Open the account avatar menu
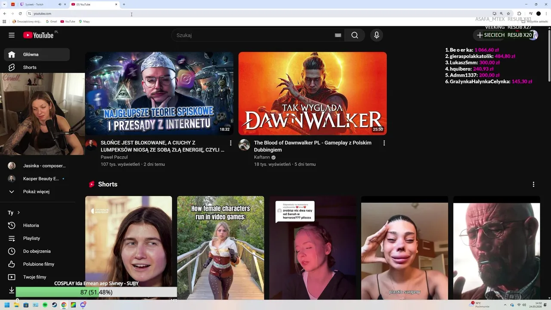This screenshot has width=551, height=310. point(533,35)
